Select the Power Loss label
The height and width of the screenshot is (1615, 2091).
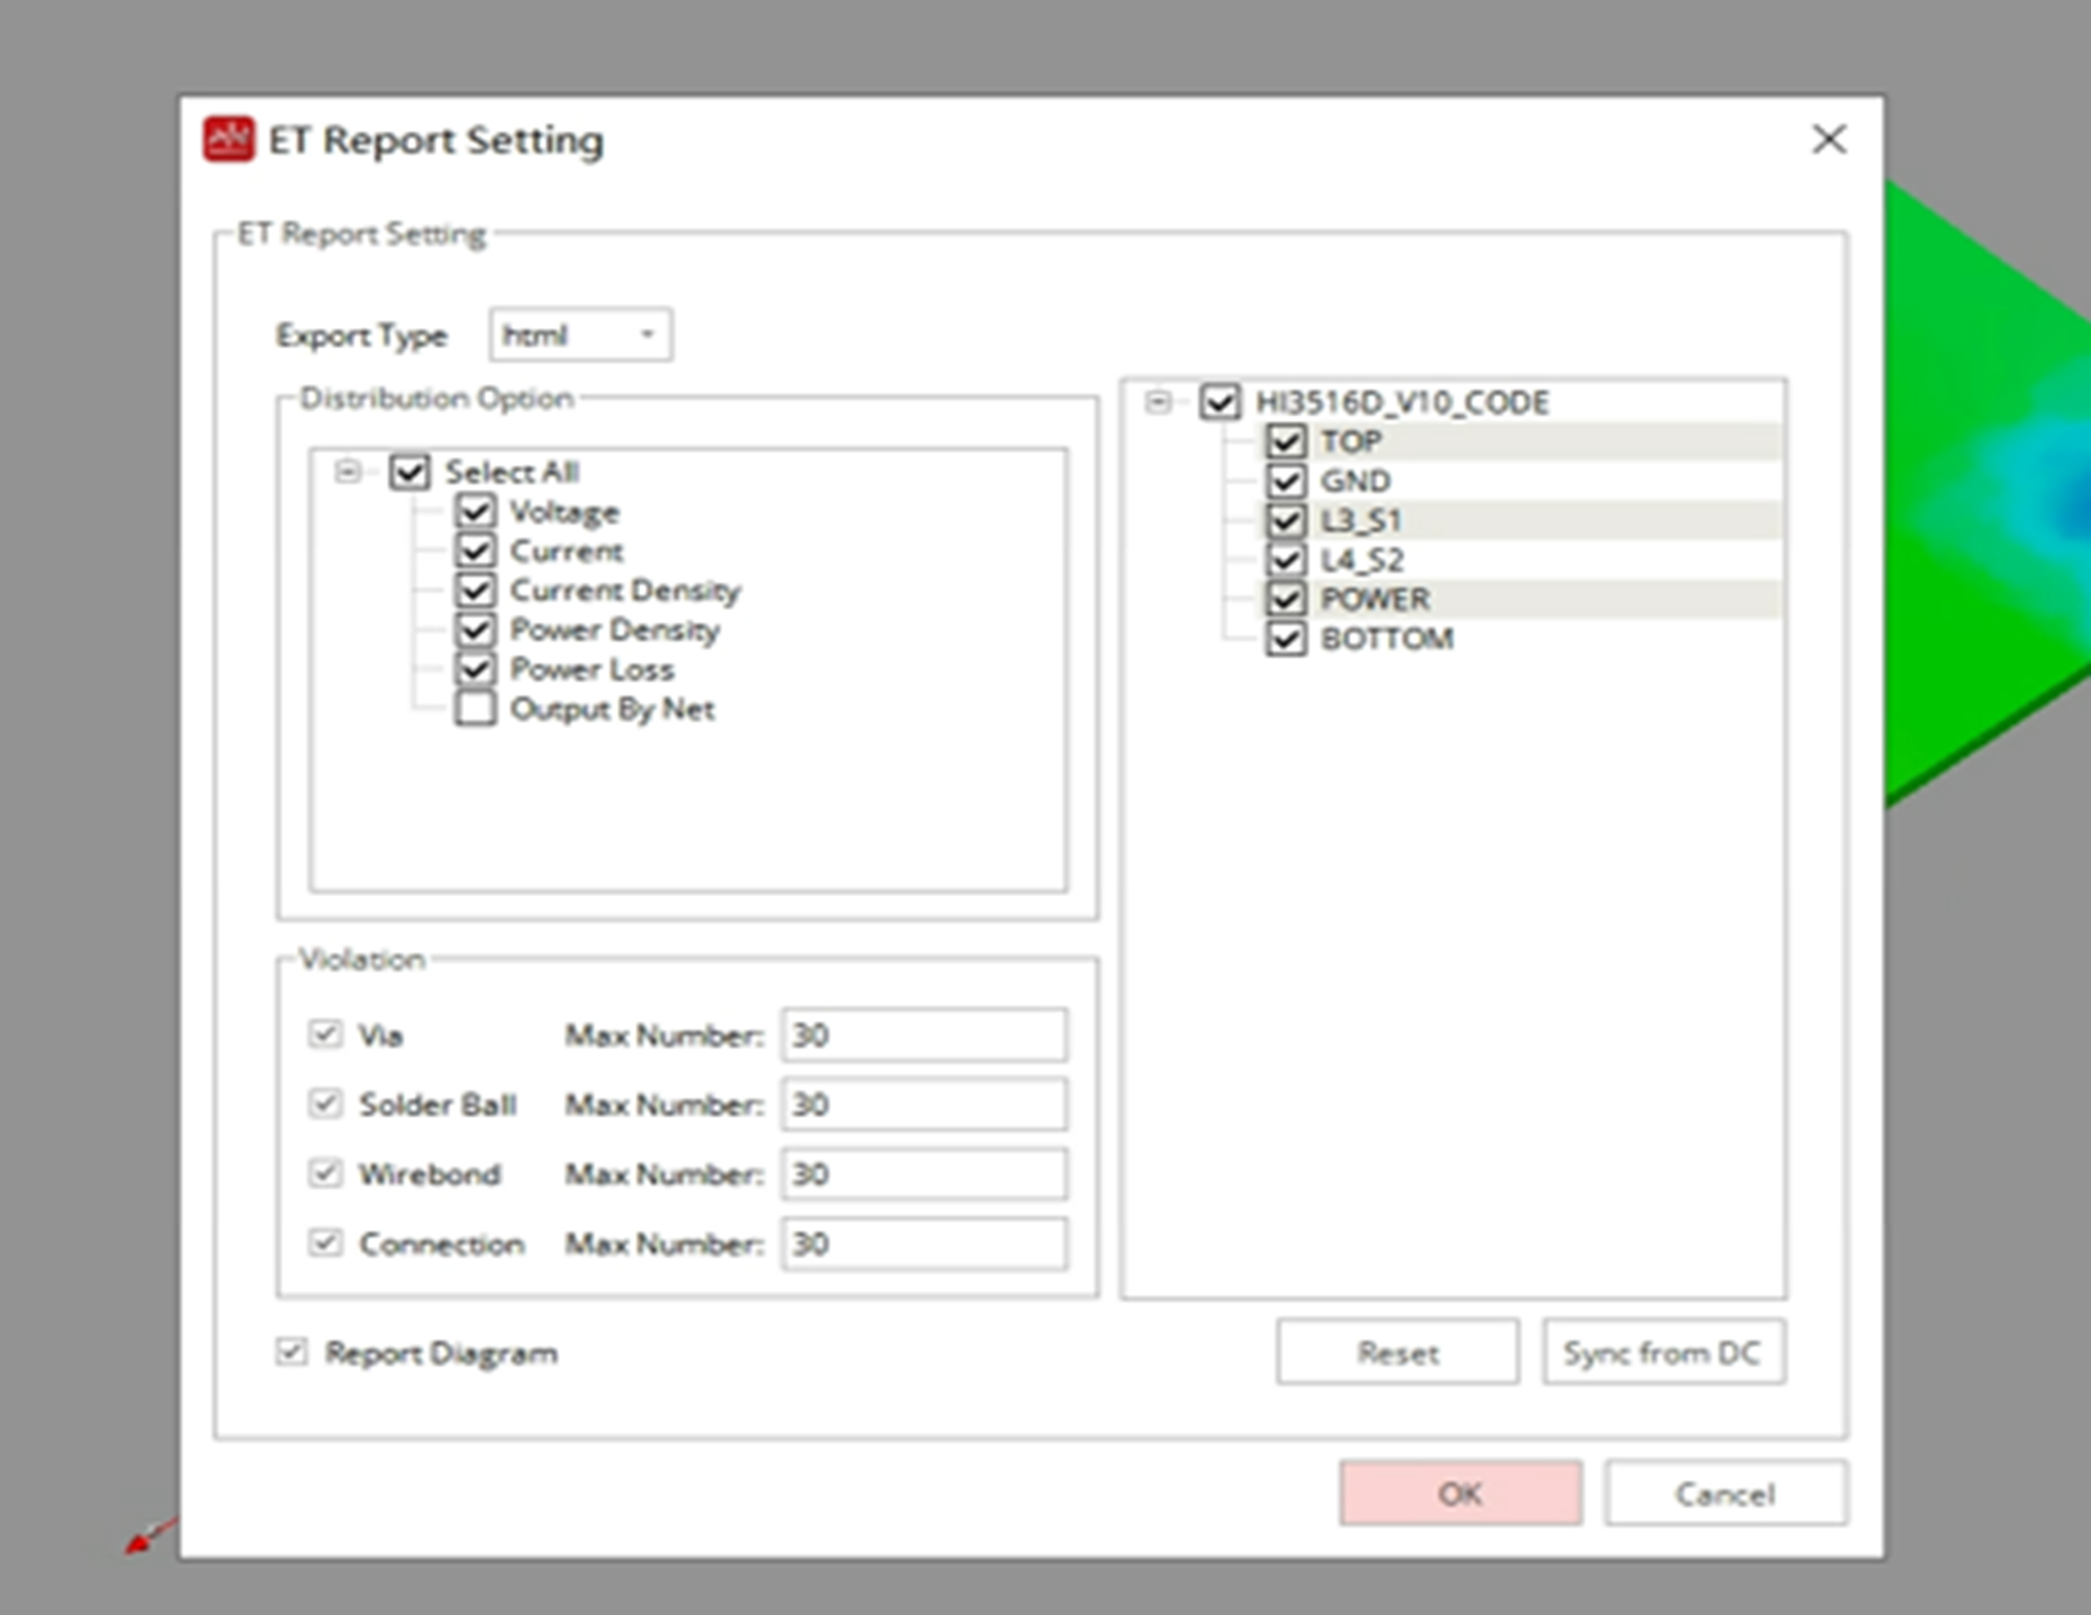click(x=592, y=669)
